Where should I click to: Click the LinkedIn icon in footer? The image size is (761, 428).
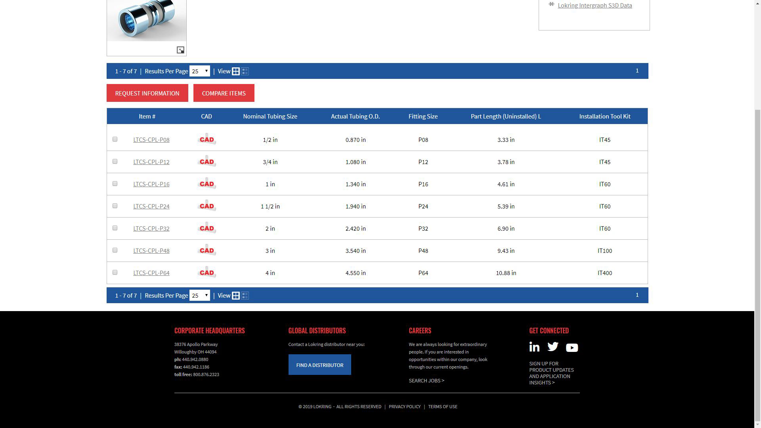(x=534, y=347)
